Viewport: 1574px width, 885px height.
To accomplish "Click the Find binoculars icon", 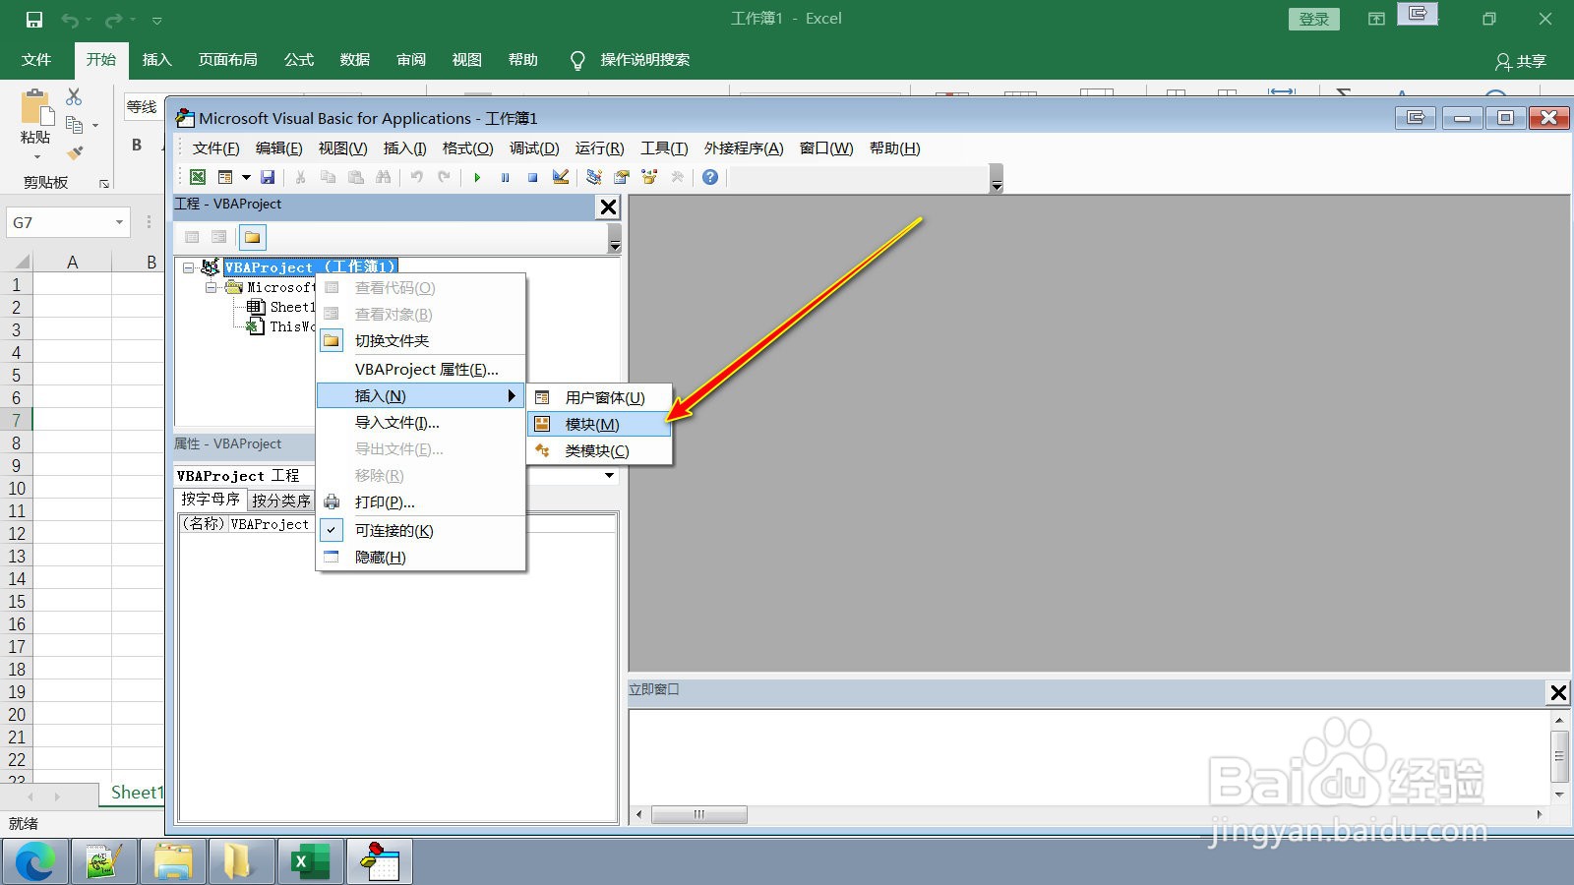I will click(x=384, y=177).
